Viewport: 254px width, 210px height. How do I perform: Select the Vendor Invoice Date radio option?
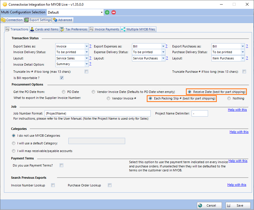pyautogui.click(x=93, y=92)
